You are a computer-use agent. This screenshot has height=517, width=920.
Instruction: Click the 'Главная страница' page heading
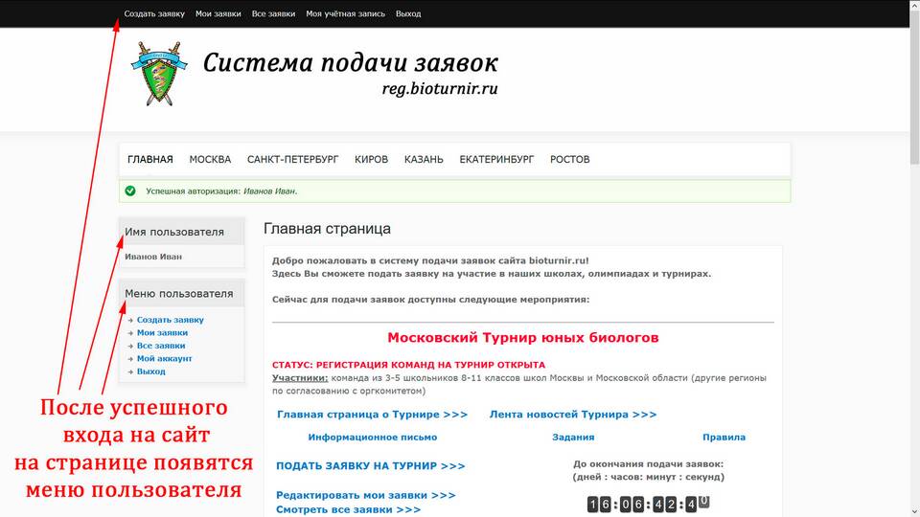click(x=327, y=229)
